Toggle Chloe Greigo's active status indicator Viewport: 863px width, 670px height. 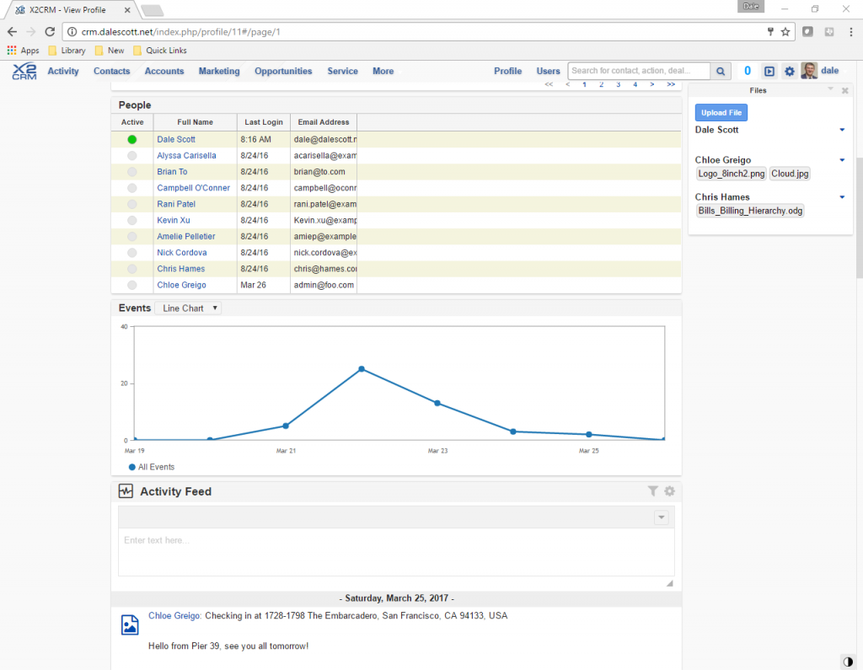[x=131, y=285]
